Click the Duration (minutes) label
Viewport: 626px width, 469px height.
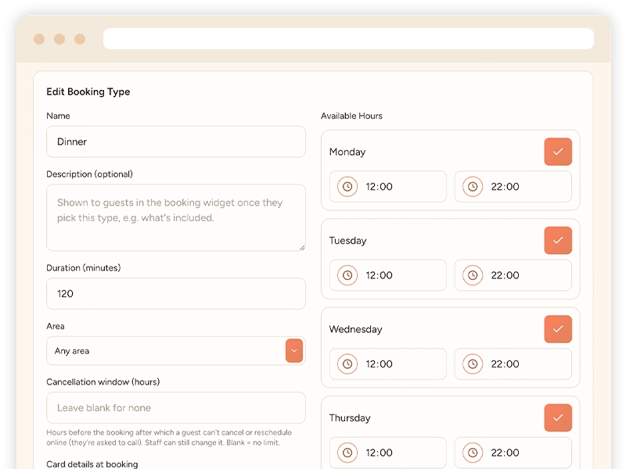[x=84, y=267]
